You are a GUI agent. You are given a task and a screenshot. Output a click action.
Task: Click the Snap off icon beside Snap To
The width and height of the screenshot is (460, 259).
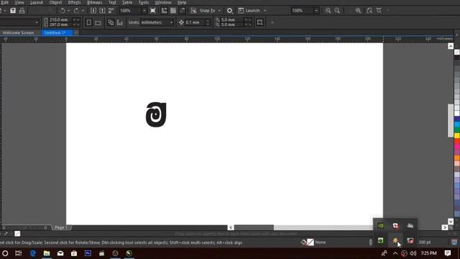(193, 11)
